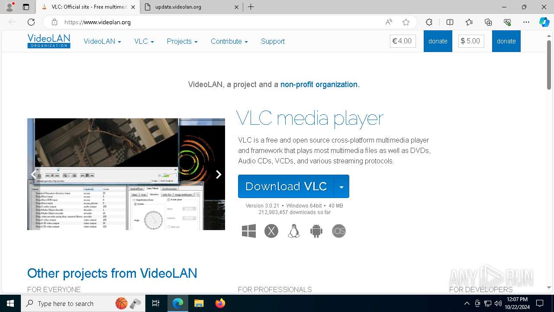Open the browser profile icon

[10, 7]
